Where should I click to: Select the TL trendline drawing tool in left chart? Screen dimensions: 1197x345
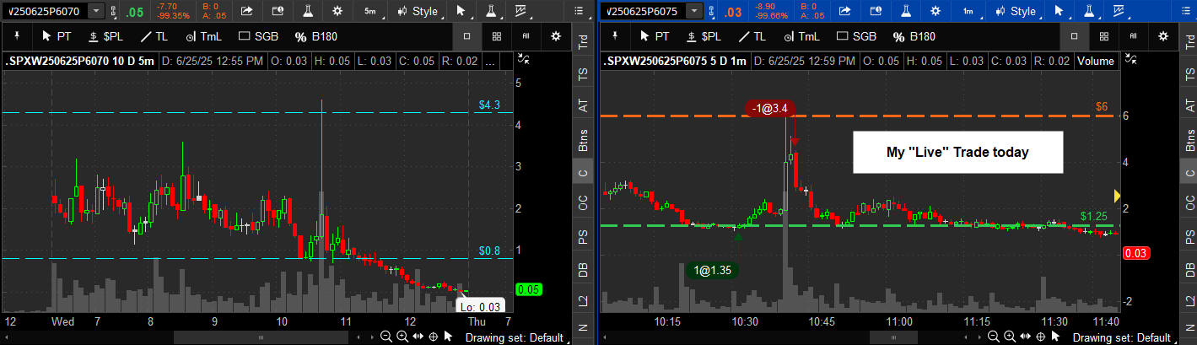[x=158, y=36]
